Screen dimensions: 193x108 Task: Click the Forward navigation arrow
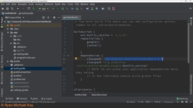coord(23,9)
